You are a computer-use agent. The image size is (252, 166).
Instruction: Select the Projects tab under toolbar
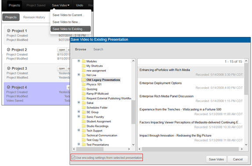pyautogui.click(x=11, y=17)
